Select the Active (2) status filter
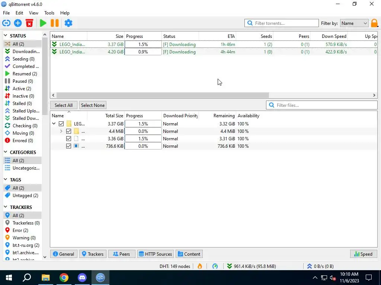This screenshot has height=285, width=381. pyautogui.click(x=23, y=89)
